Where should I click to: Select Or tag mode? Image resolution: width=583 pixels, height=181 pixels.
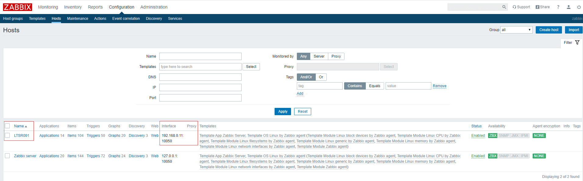point(321,77)
